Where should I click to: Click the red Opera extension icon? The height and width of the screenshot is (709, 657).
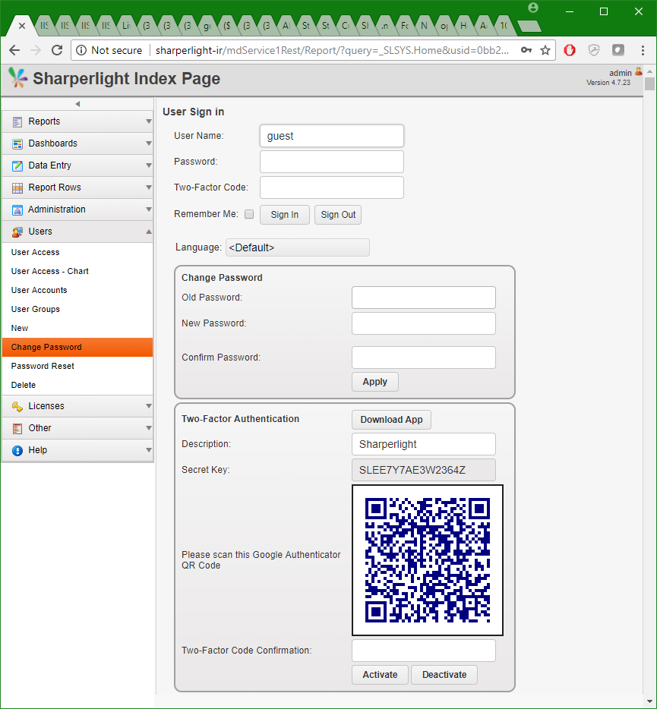[x=570, y=50]
